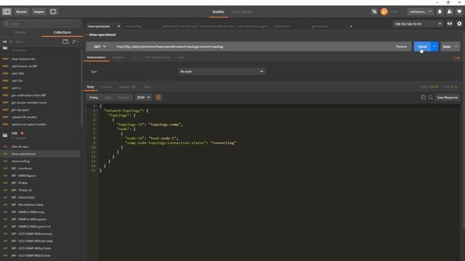This screenshot has width=465, height=261.
Task: Click the request URL input field
Action: click(x=254, y=46)
